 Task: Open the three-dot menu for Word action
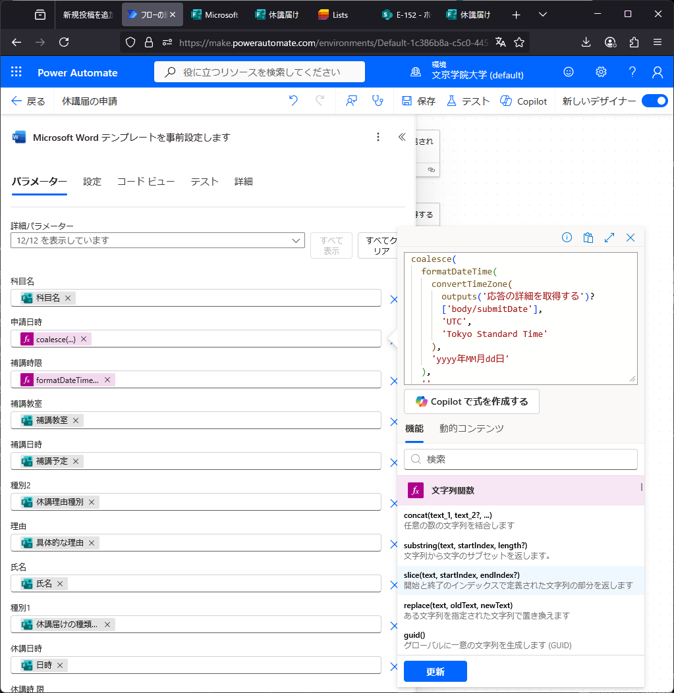378,137
